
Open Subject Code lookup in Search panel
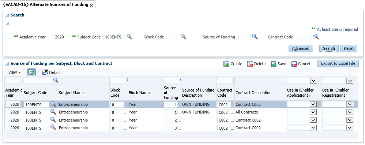click(129, 37)
